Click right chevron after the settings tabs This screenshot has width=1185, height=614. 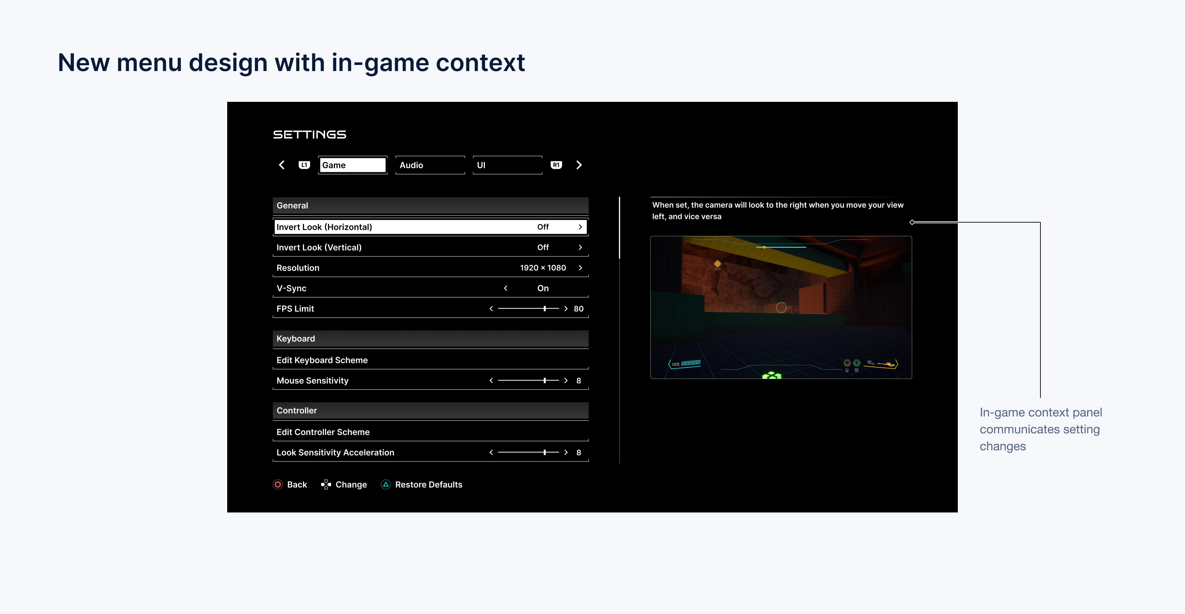coord(579,165)
